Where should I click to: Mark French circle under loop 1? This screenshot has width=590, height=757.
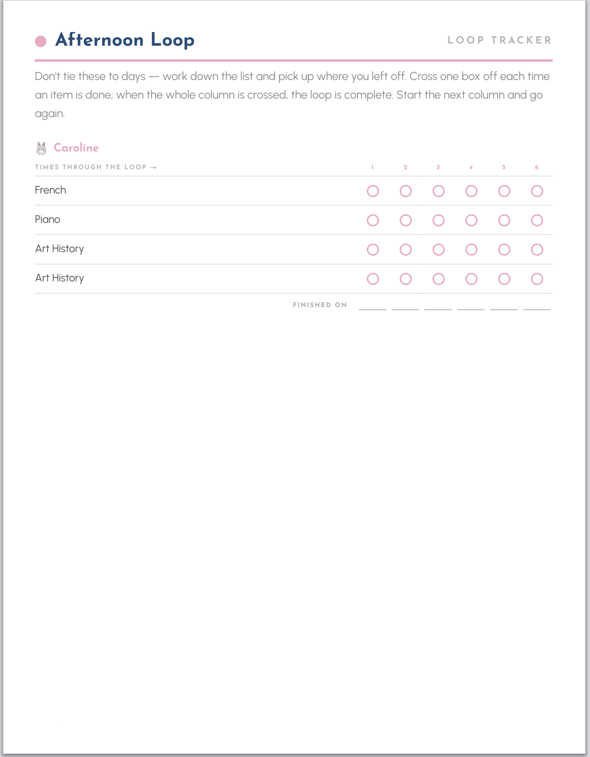click(373, 191)
